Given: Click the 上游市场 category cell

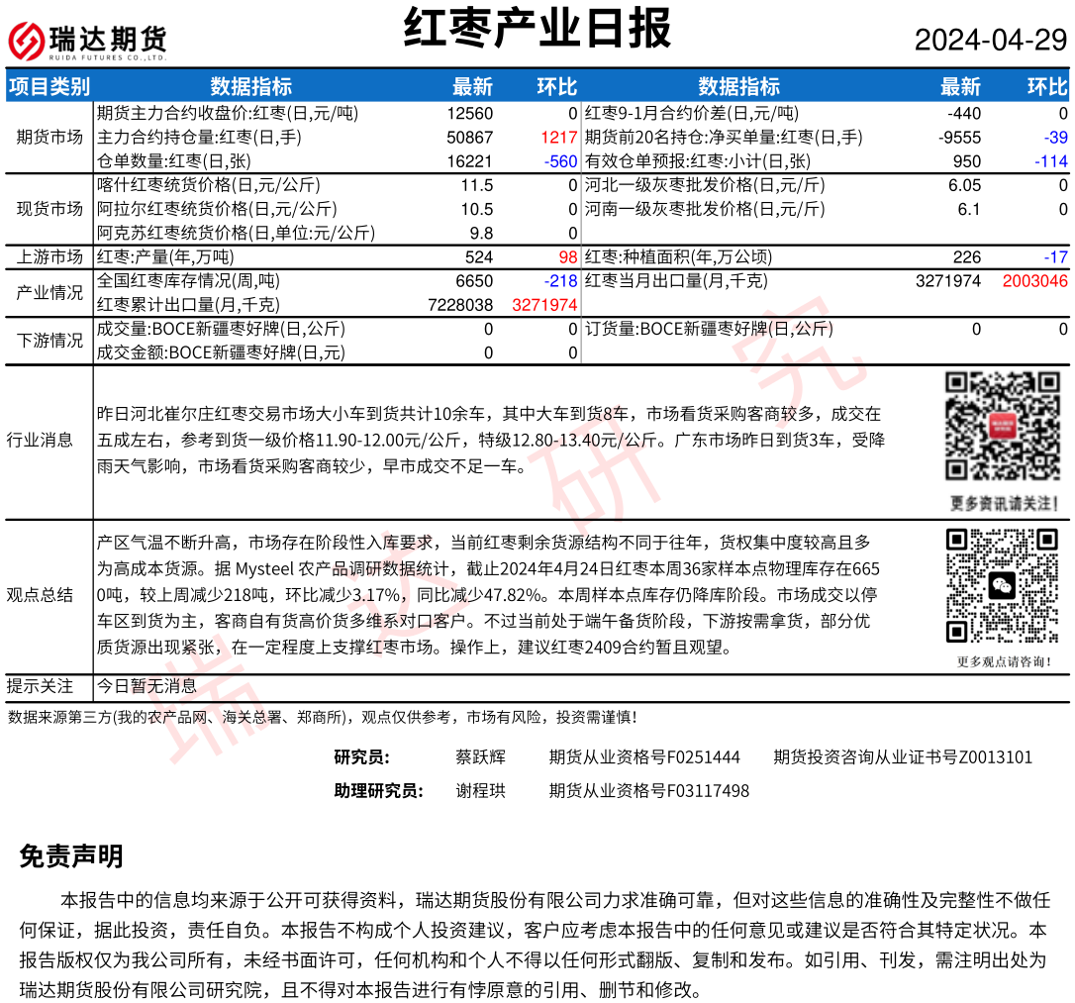Looking at the screenshot, I should click(x=49, y=257).
